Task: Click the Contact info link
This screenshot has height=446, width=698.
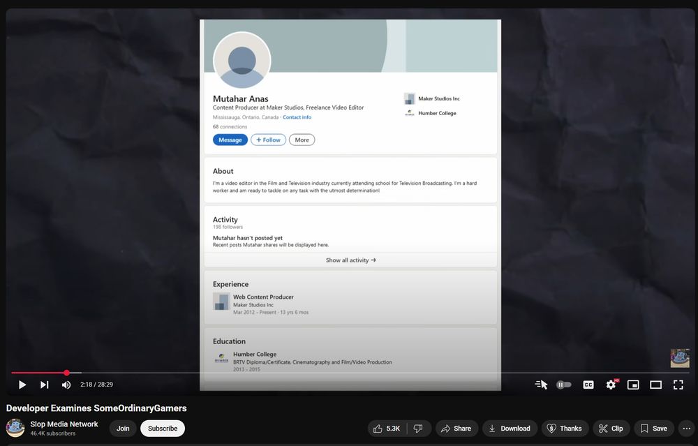Action: [297, 117]
